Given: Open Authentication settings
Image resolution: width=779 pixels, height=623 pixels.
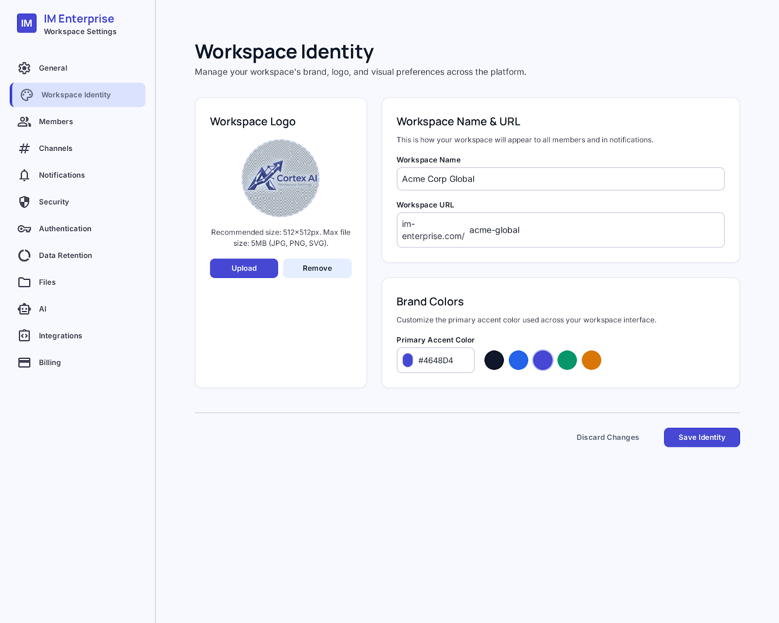Looking at the screenshot, I should (78, 229).
